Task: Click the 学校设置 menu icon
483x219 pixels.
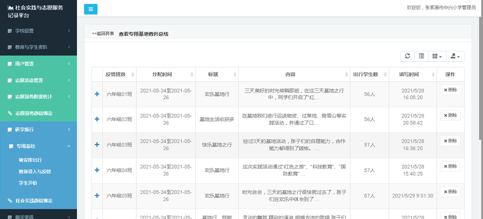Action: coord(10,31)
